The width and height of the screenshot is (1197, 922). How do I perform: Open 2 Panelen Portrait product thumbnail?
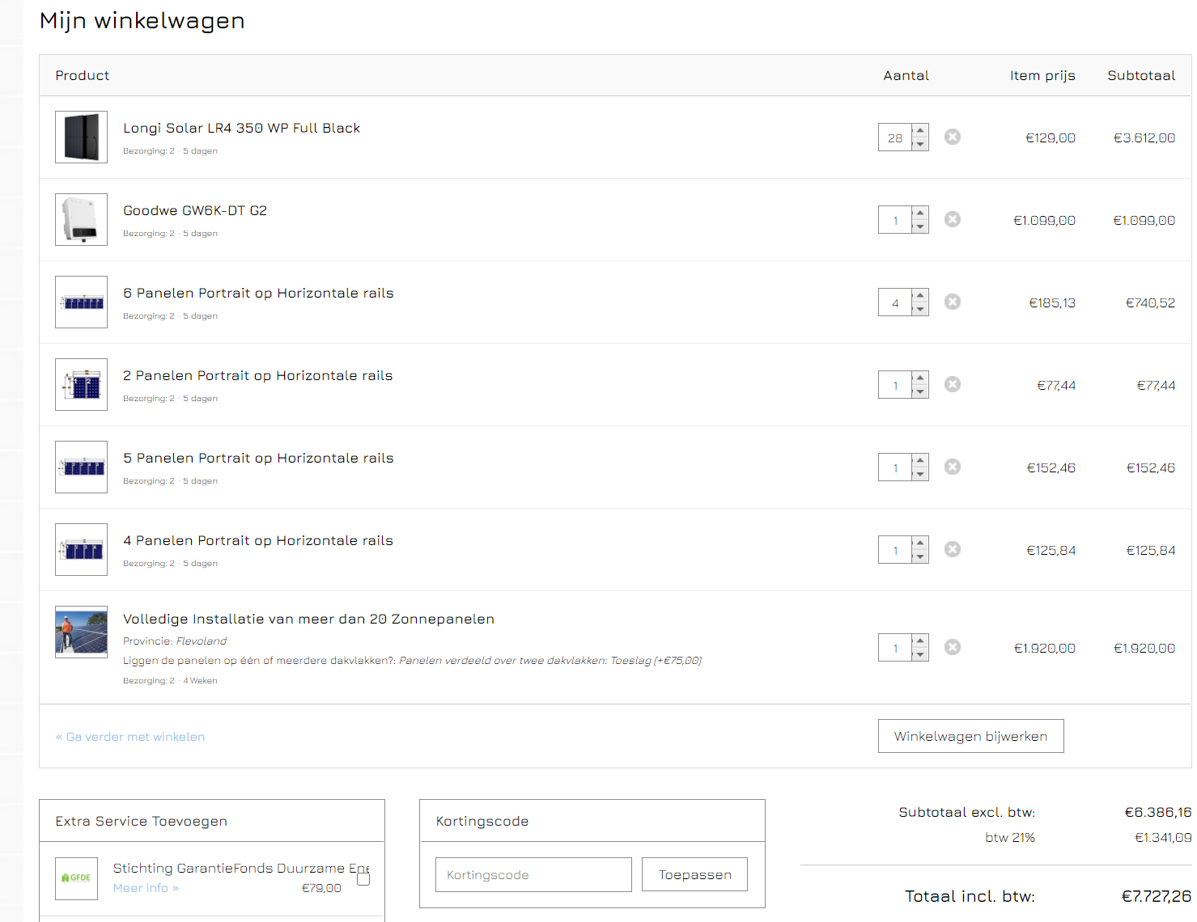81,385
